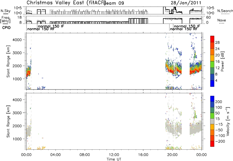Click the date '28/Jan/2011'
This screenshot has height=161, width=233.
pos(186,3)
